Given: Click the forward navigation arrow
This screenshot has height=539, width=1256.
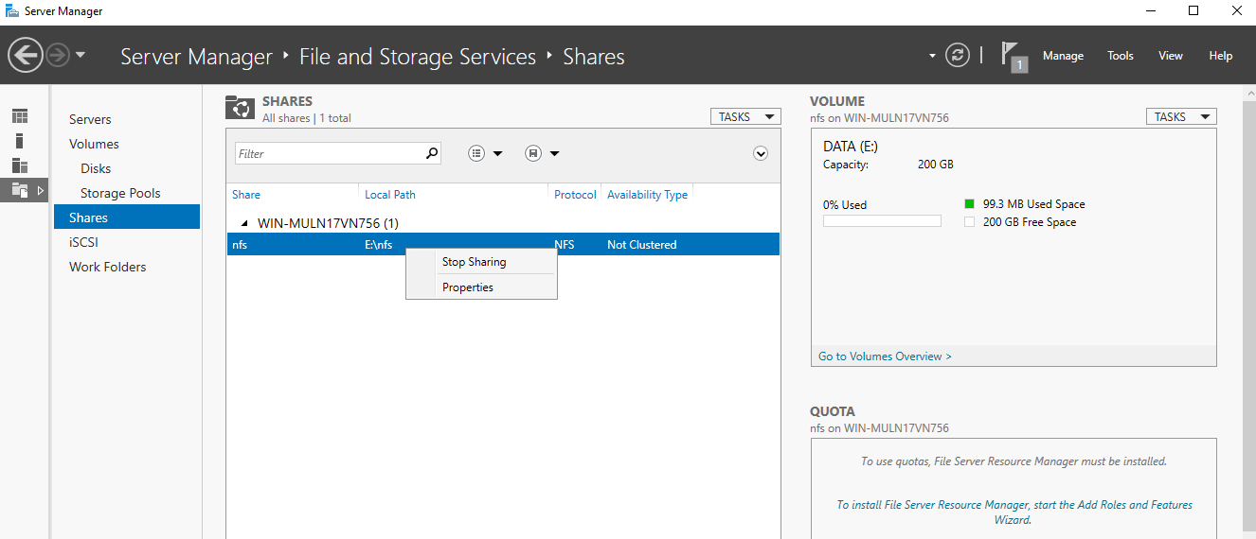Looking at the screenshot, I should tap(58, 56).
